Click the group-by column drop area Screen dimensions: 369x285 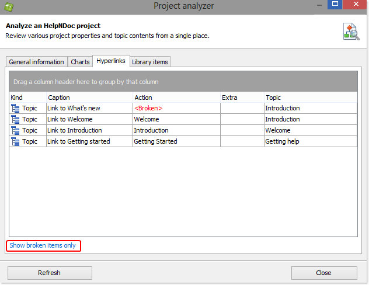tap(183, 82)
